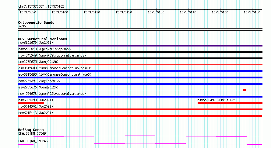Select variant label esv3615695 (1000GenomesConsortiumPhase3)
This screenshot has width=271, height=148.
click(55, 74)
